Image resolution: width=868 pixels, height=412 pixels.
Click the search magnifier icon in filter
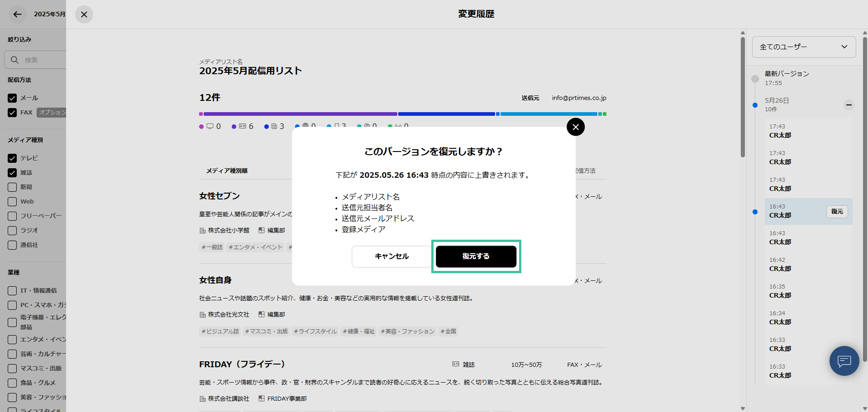(x=15, y=60)
